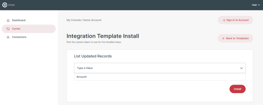This screenshot has height=105, width=263.
Task: Click the CYCLR wordmark in the header
Action: (x=11, y=5)
